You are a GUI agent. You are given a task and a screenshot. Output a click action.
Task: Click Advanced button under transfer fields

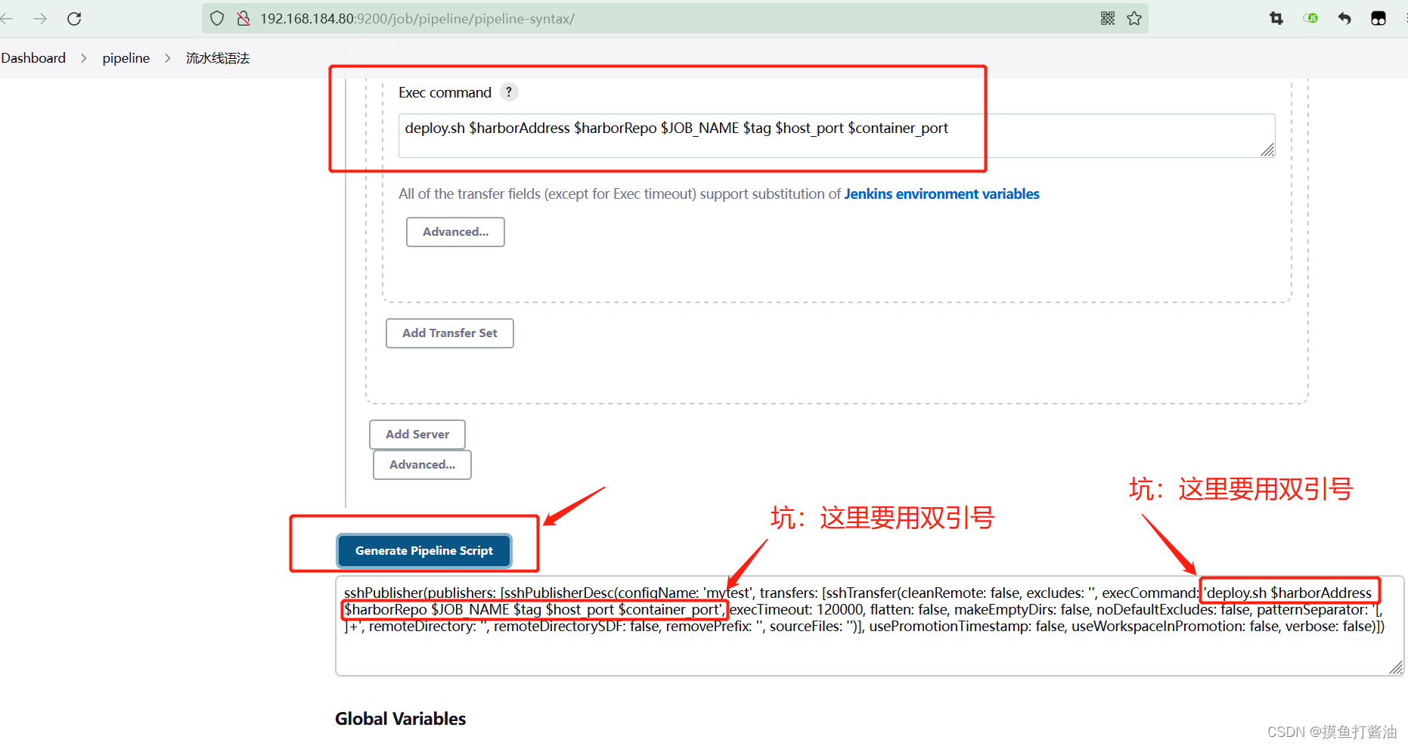pos(455,232)
